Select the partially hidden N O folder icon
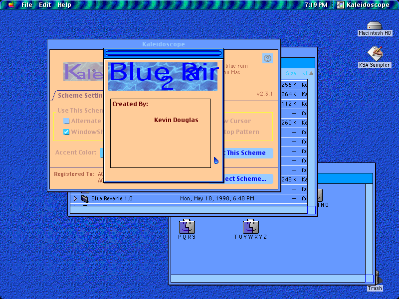399x299 pixels. click(x=320, y=195)
